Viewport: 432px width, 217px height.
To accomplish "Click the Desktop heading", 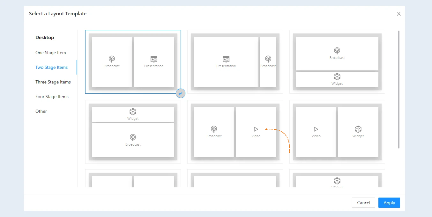I will (45, 38).
